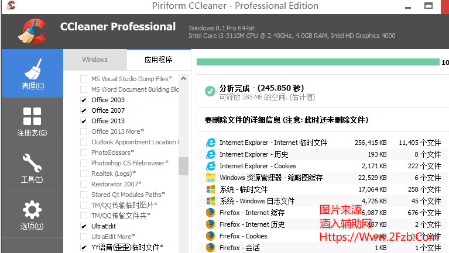Viewport: 449px width, 253px height.
Task: Click the 11,405 个文件 count value
Action: [420, 143]
